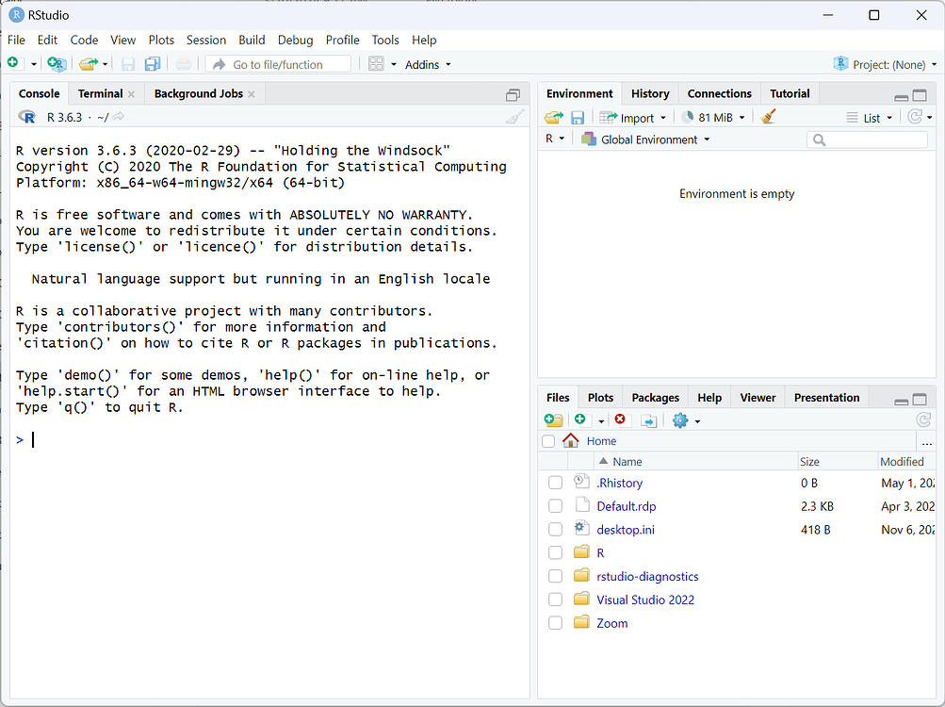
Task: Refresh the Environment pane
Action: [915, 117]
